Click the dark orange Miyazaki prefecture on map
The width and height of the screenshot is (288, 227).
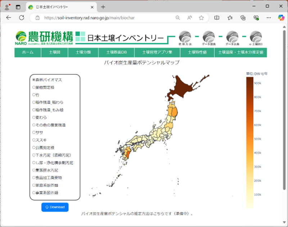(x=129, y=154)
